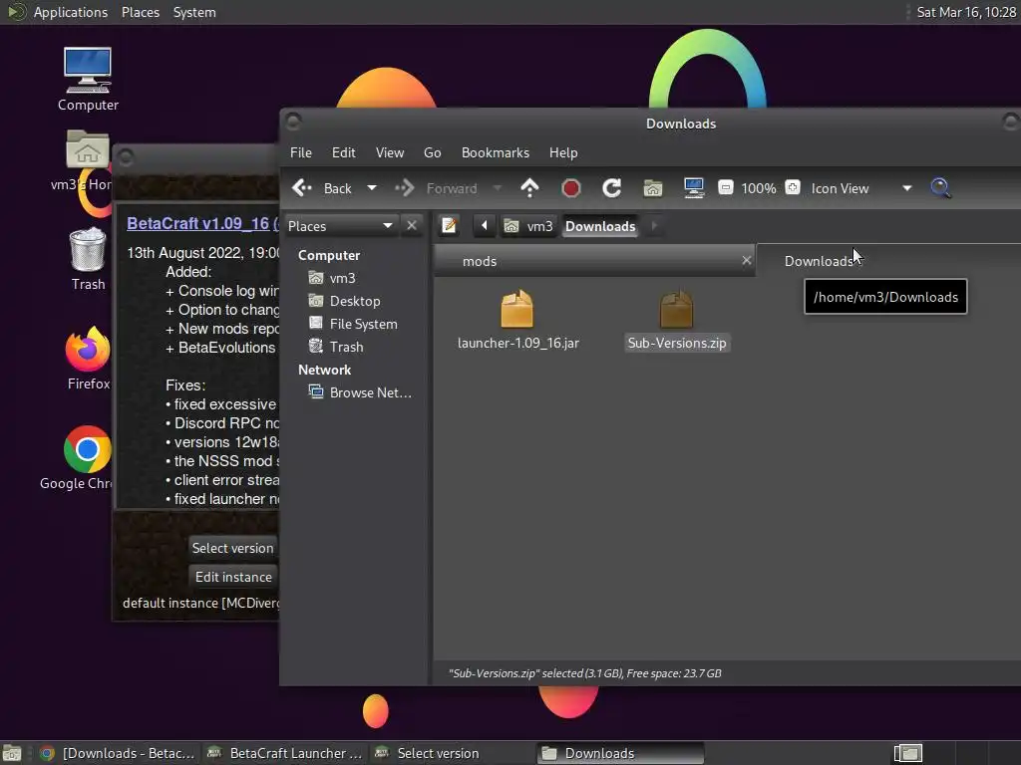
Task: Click the path bar left scroll arrow
Action: (x=484, y=226)
